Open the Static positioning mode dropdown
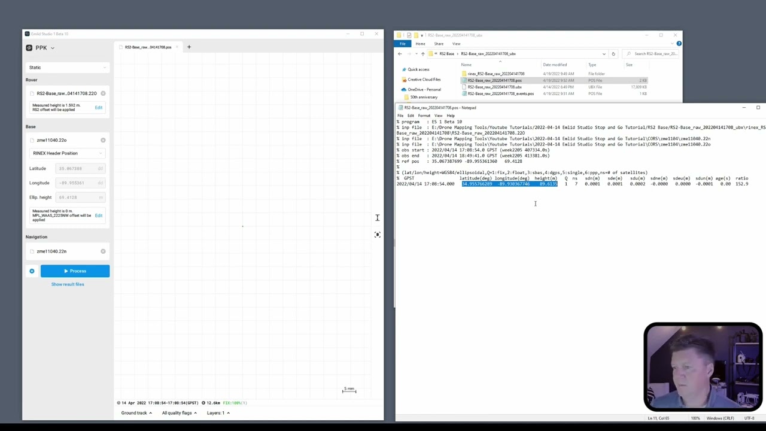This screenshot has width=766, height=431. [x=67, y=68]
